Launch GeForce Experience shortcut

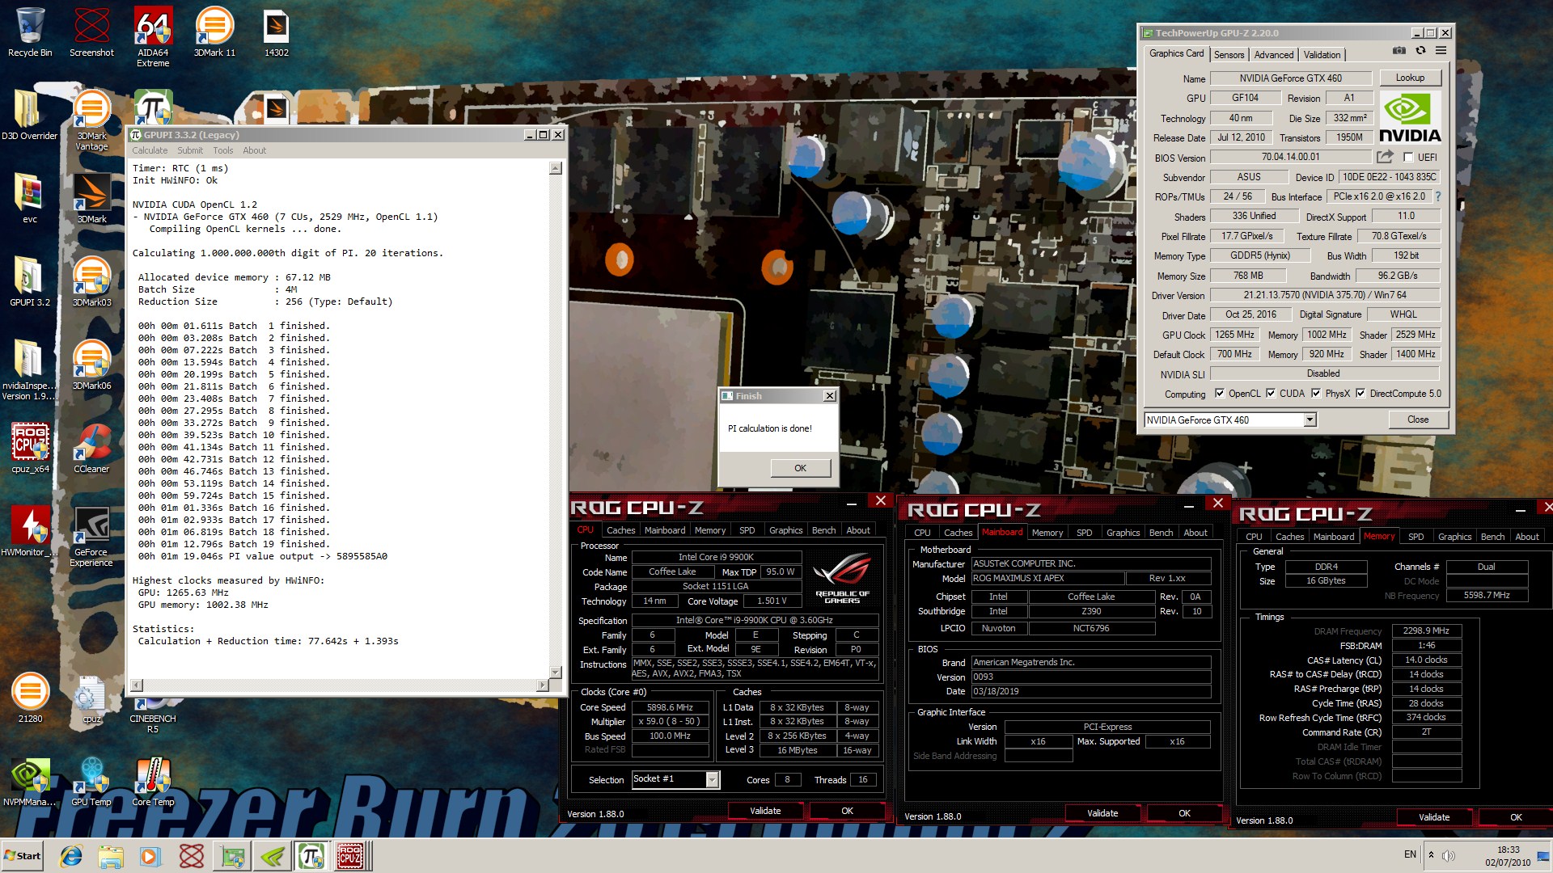click(91, 538)
